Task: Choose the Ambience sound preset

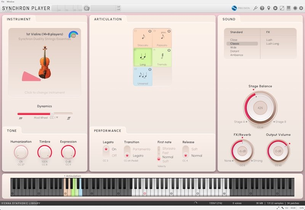Action: click(237, 55)
